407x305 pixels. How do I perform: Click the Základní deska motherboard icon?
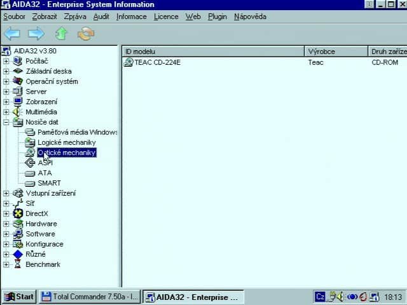tap(18, 71)
